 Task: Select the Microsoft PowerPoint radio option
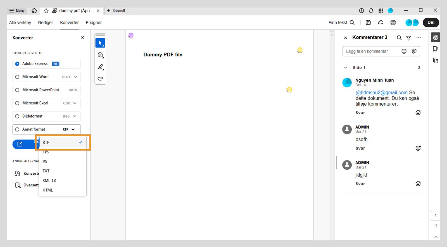coord(17,90)
